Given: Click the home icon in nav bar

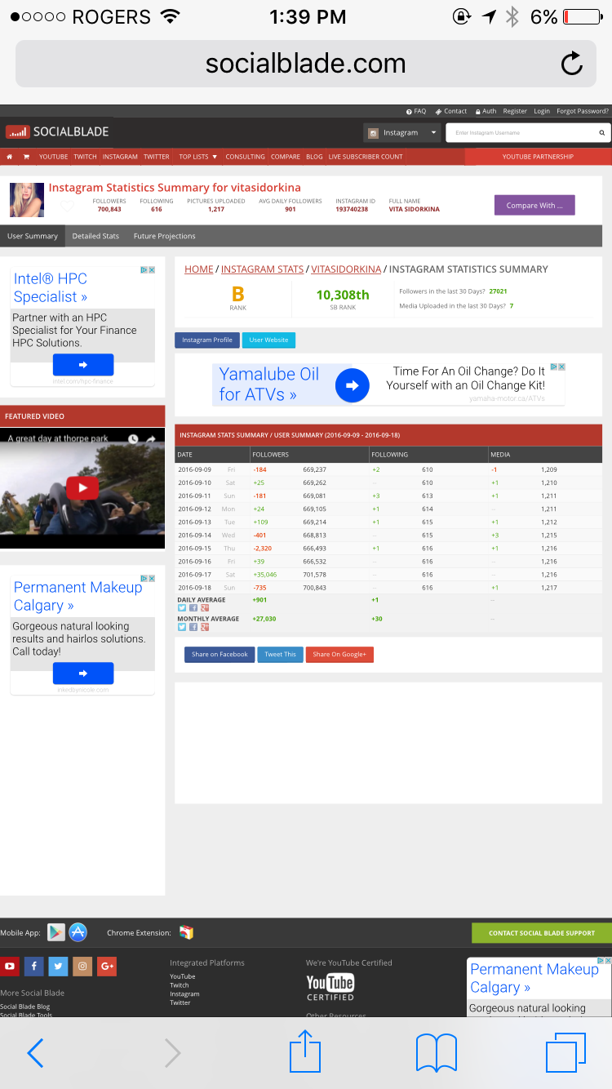Looking at the screenshot, I should pos(10,157).
